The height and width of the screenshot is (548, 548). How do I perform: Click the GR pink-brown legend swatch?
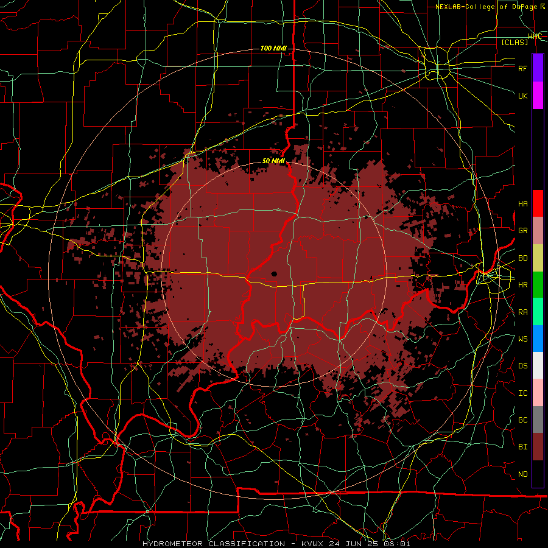pyautogui.click(x=538, y=231)
